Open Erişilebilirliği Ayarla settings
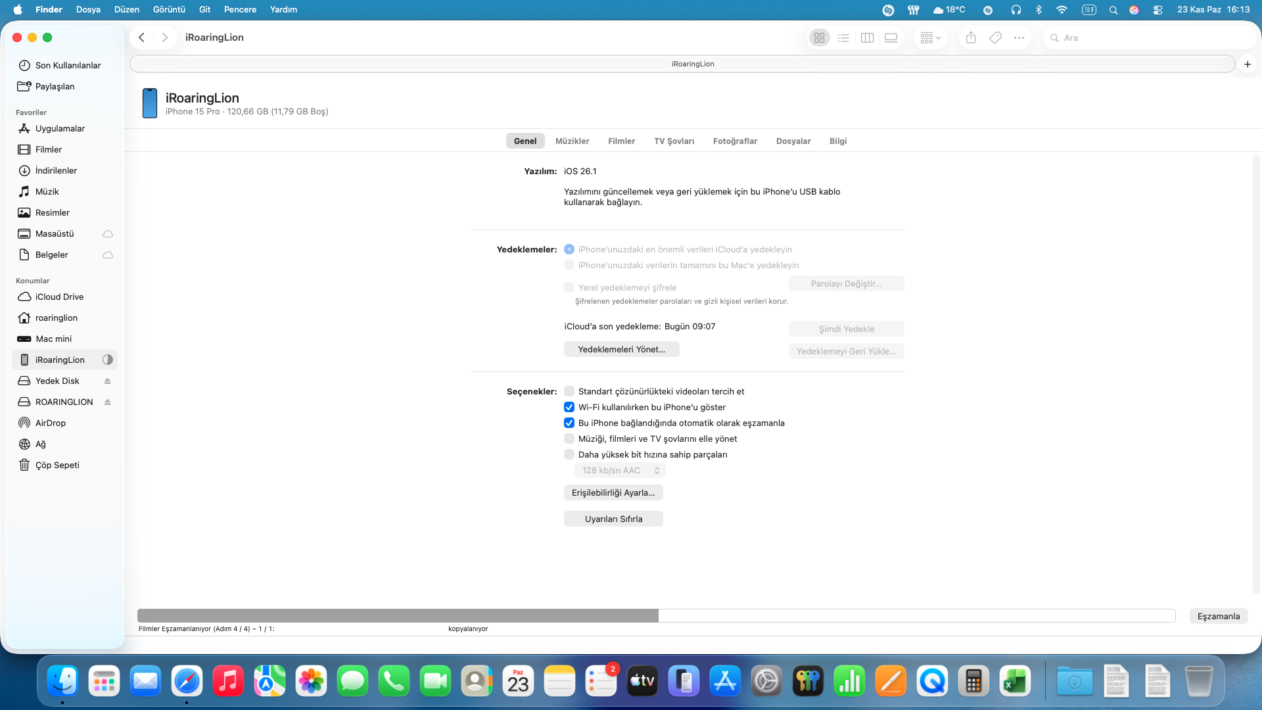Image resolution: width=1262 pixels, height=710 pixels. [x=613, y=492]
